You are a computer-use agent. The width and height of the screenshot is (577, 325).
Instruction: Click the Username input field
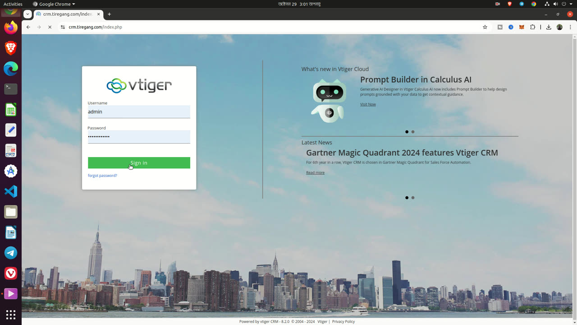pos(139,112)
